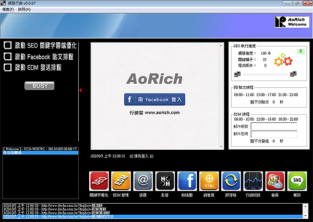The width and height of the screenshot is (313, 222).
Task: Click the application icon in title bar
Action: click(3, 3)
